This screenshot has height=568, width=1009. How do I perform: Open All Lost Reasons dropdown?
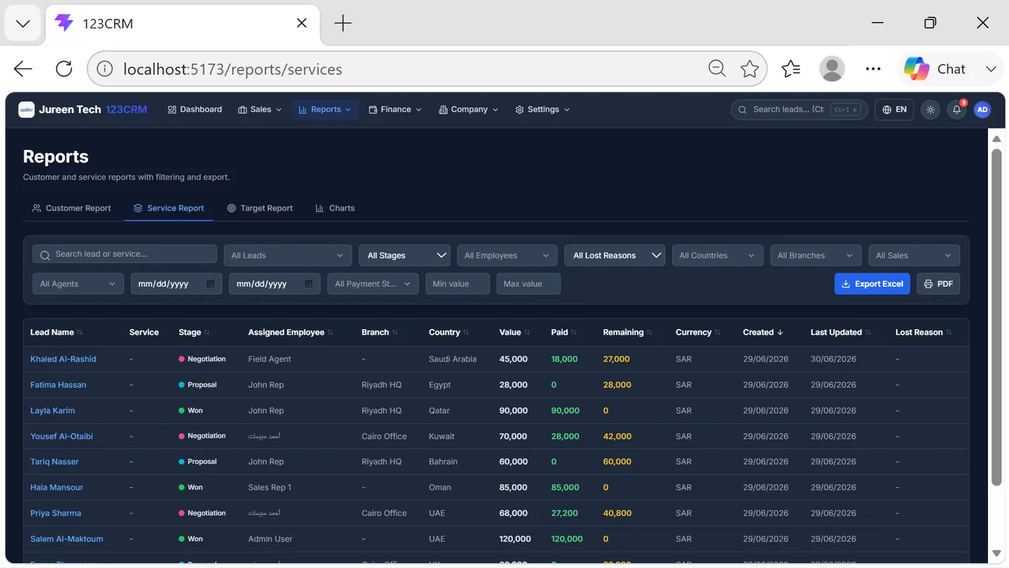pyautogui.click(x=615, y=255)
